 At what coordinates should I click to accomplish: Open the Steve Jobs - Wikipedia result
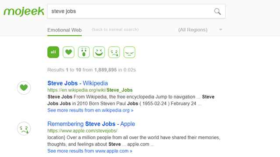(x=78, y=83)
